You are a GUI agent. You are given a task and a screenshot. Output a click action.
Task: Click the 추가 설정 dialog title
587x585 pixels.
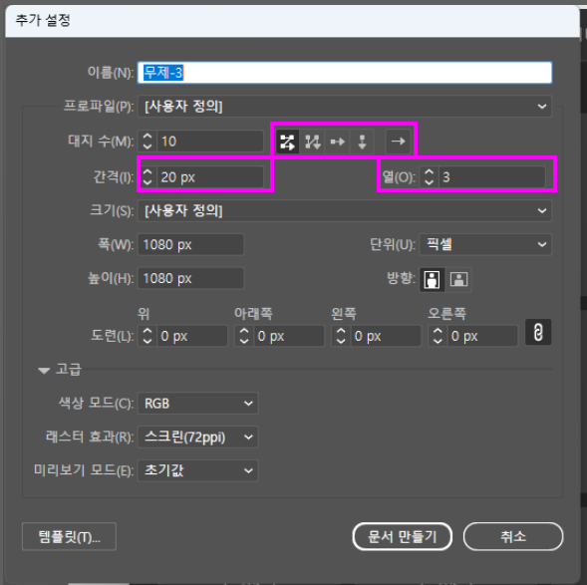tap(43, 20)
